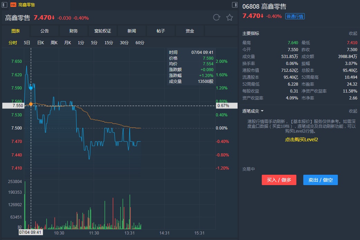This screenshot has width=360, height=240.
Task: Switch chart to 5日 view
Action: pos(27,43)
